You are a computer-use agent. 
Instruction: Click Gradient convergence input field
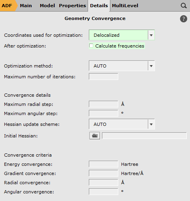(104, 173)
